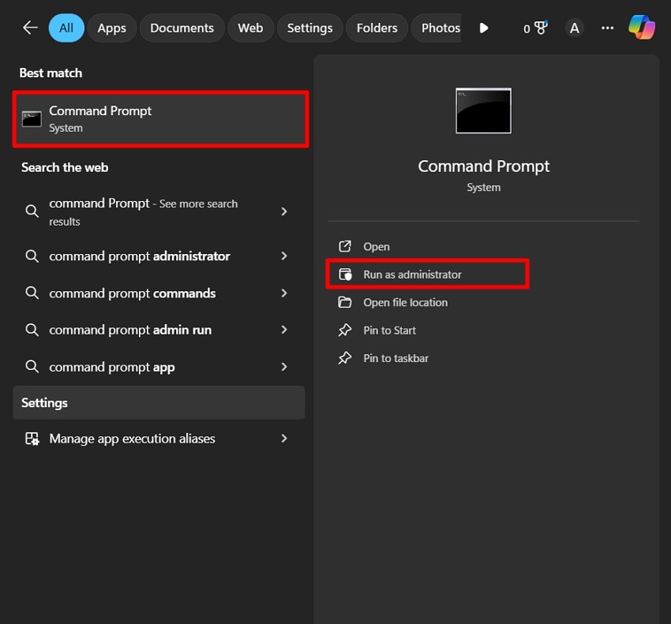This screenshot has height=624, width=671.
Task: Expand the 'command prompt administrator' suggestion chevron
Action: 284,256
